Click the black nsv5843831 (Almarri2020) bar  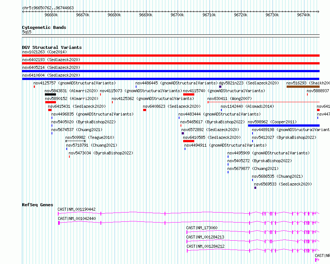point(50,94)
